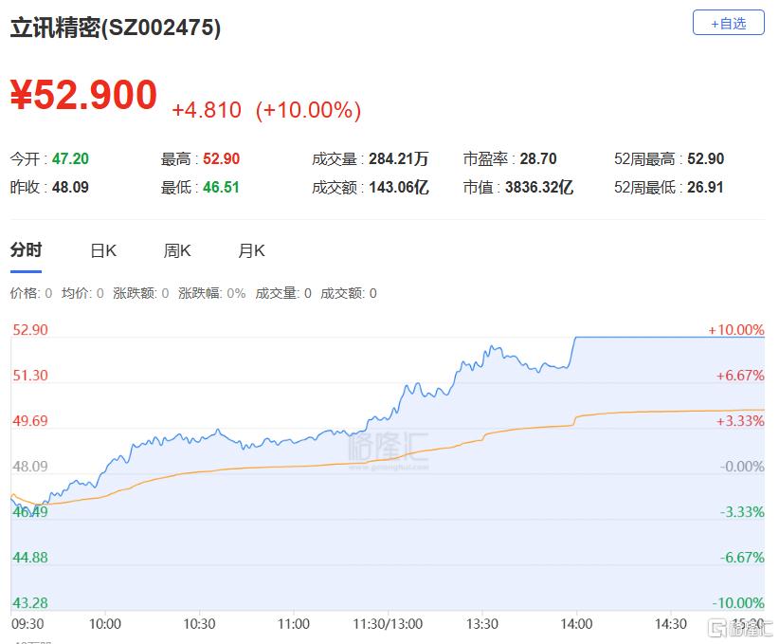The width and height of the screenshot is (779, 644).
Task: Click the price change +4.810
Action: point(207,110)
